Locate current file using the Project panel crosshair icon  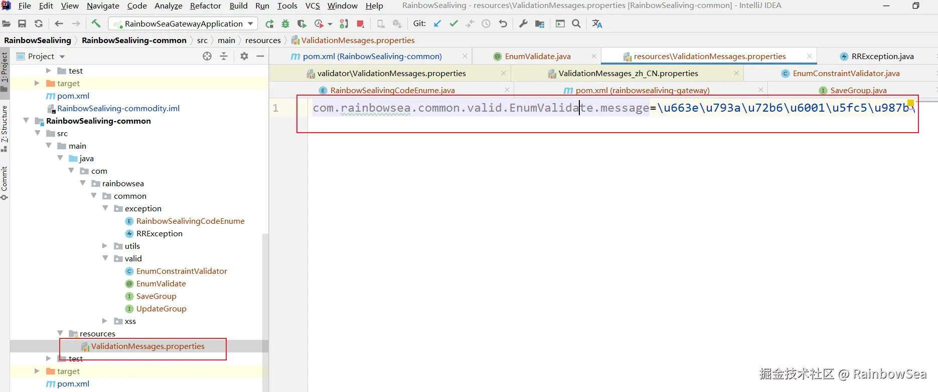click(x=207, y=56)
